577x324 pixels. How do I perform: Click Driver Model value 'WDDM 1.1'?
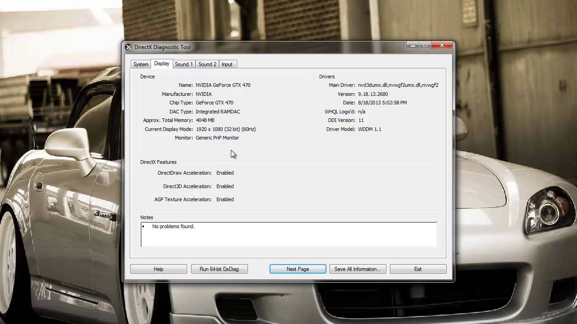[369, 129]
